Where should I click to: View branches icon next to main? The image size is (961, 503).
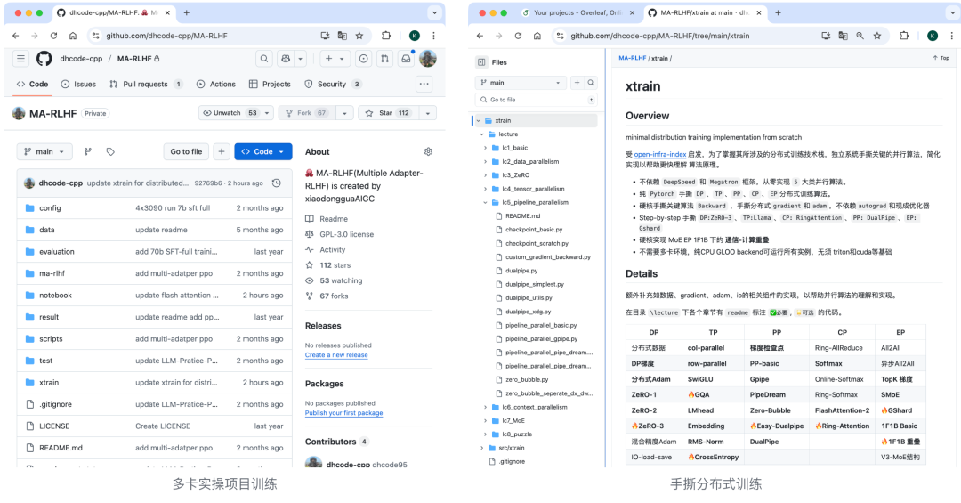coord(87,151)
